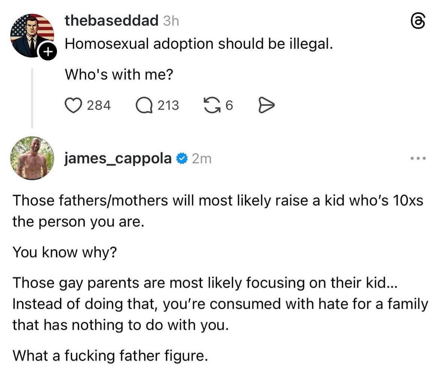Click the blue verified badge beside james_cappola
442x374 pixels.
click(182, 159)
